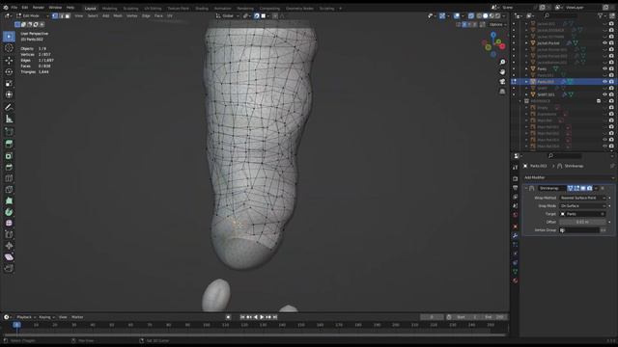Select the Knife tool

click(9, 190)
